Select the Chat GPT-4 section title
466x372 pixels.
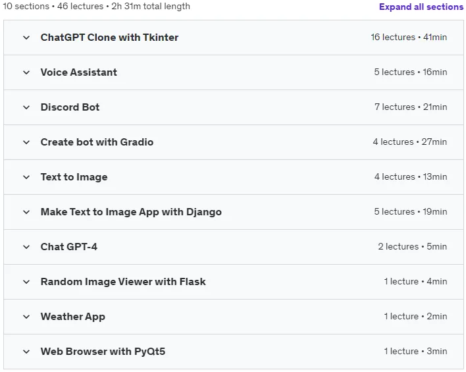(69, 246)
